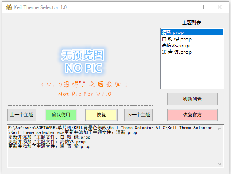The width and height of the screenshot is (231, 174).
Task: Pick the 黑 青 紫.prop theme
Action: point(192,52)
